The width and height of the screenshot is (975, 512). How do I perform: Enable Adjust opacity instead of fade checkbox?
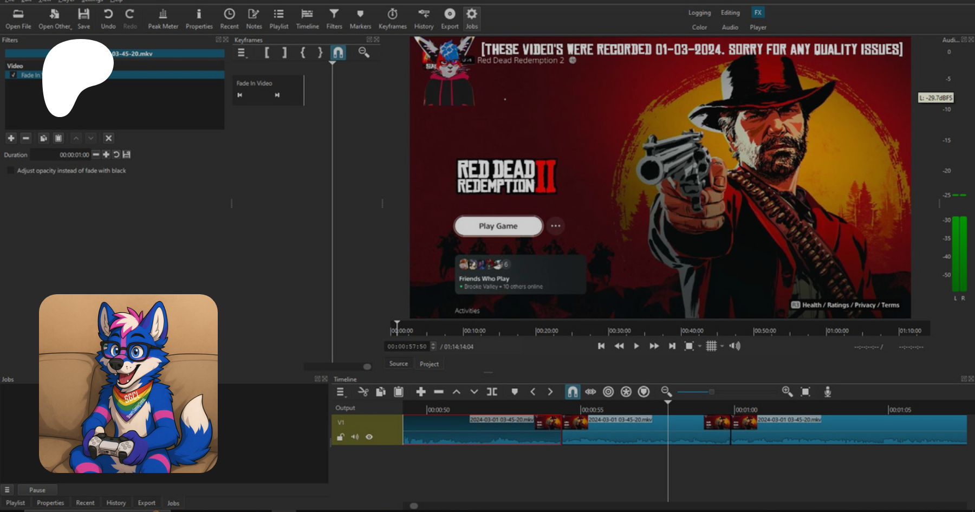[10, 171]
